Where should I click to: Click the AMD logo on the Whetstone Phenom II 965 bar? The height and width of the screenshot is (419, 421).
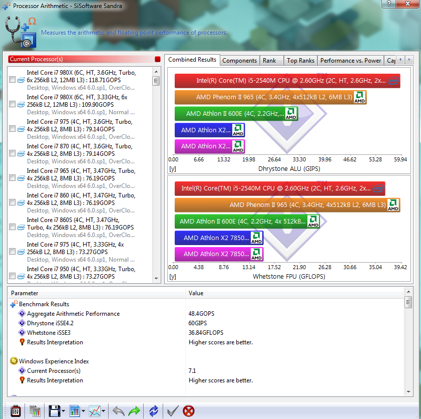tap(393, 205)
